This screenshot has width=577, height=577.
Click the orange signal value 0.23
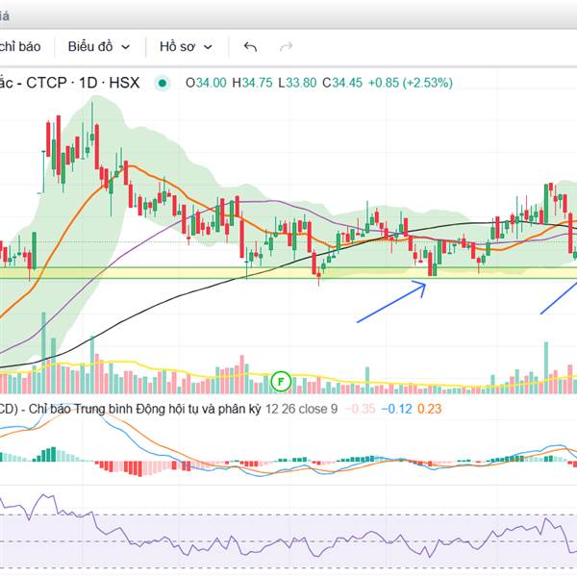pyautogui.click(x=430, y=409)
